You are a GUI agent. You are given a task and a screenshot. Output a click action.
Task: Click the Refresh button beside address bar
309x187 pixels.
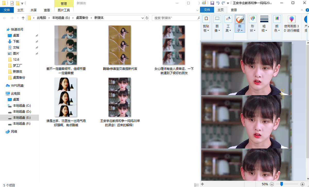147,18
